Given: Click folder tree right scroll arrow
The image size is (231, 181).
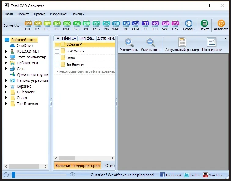Looking at the screenshot, I should click(45, 167).
